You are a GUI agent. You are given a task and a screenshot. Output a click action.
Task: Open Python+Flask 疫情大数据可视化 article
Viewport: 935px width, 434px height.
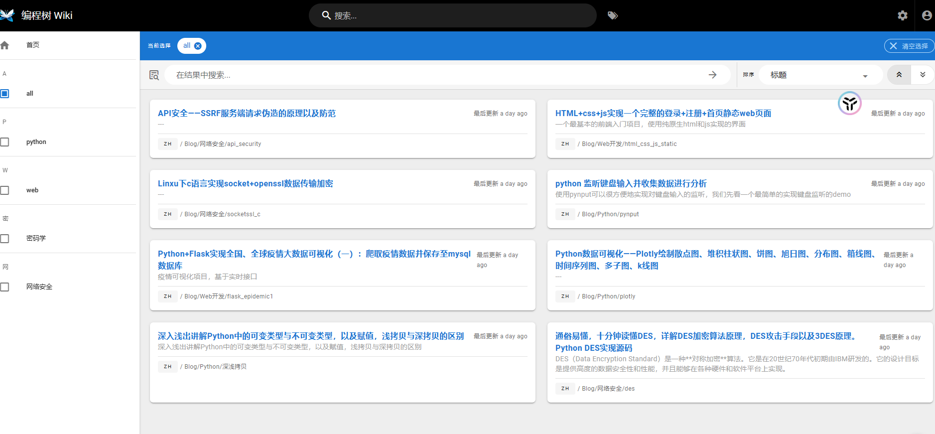tap(314, 260)
